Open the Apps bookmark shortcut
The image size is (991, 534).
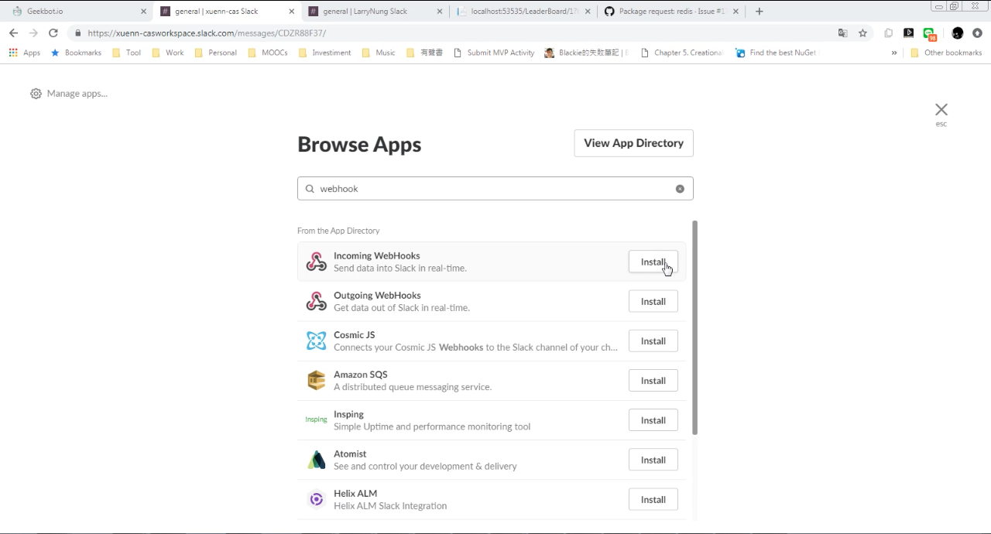pos(24,53)
